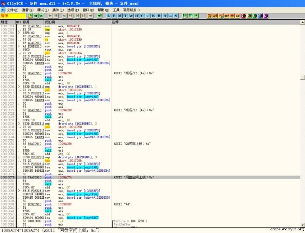Click the 注释 comment column header
Viewport: 305px width, 233px height.
(206, 22)
